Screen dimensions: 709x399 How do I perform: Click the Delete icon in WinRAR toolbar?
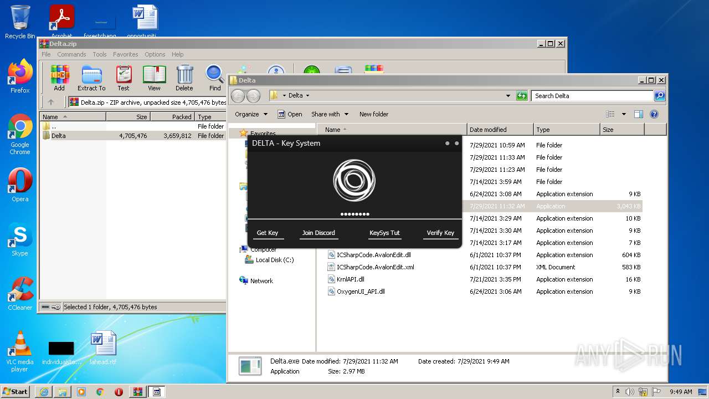click(x=184, y=78)
